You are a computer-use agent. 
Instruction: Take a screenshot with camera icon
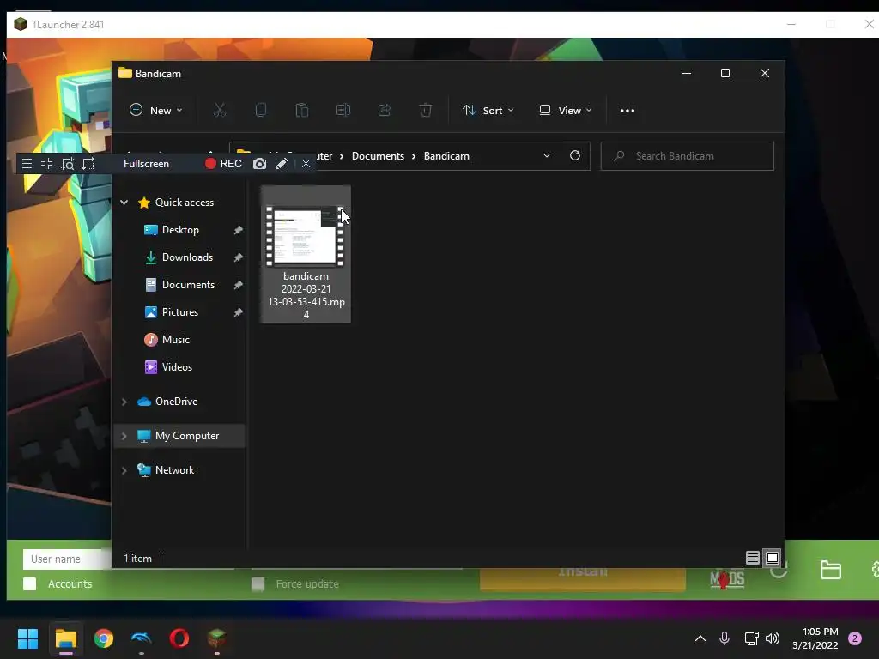point(259,164)
